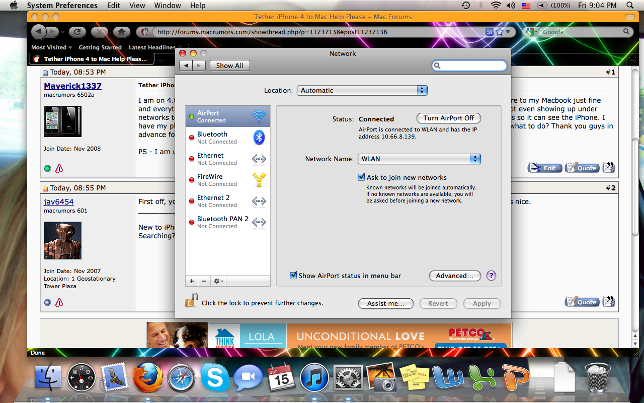Open iTunes from the Dock
644x403 pixels.
(314, 378)
